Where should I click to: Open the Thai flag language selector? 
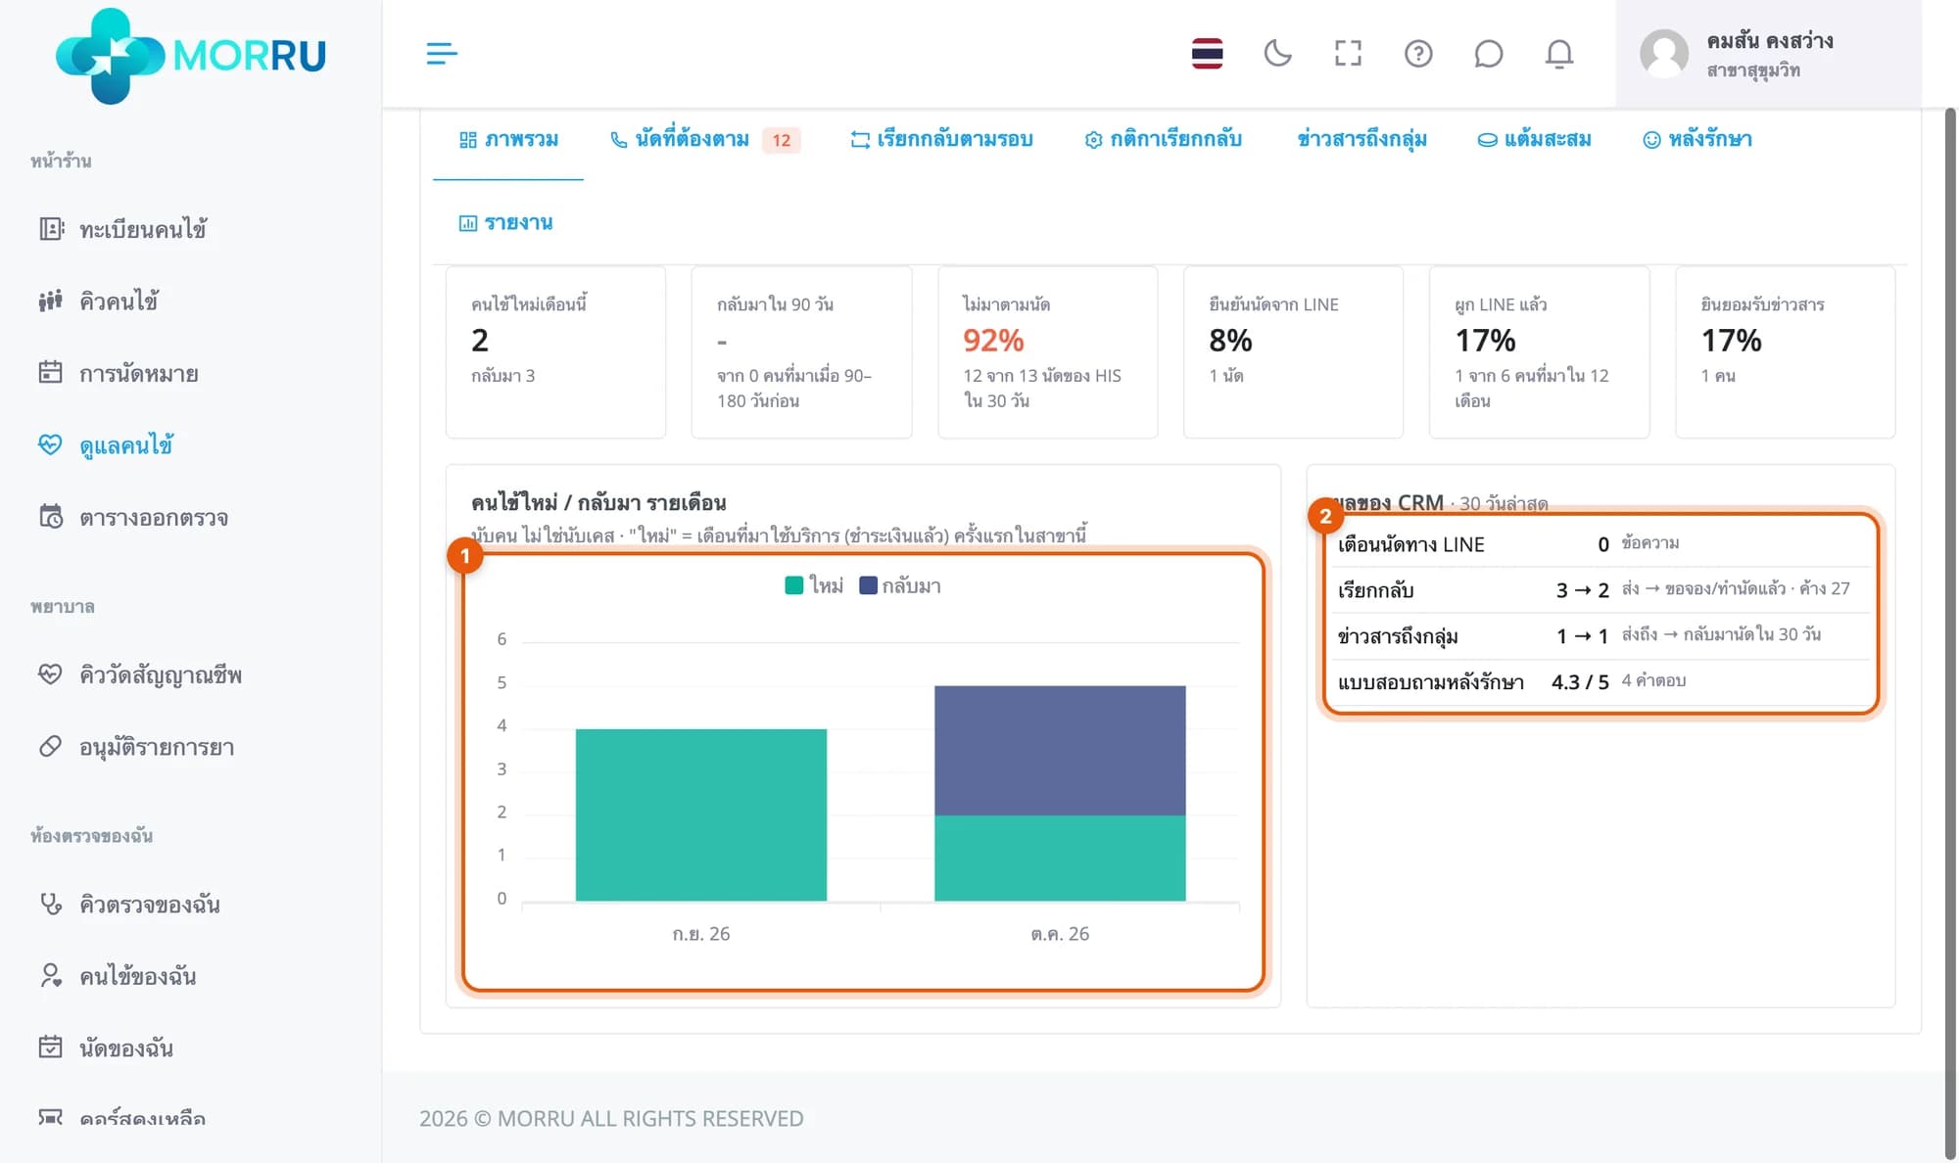tap(1207, 54)
